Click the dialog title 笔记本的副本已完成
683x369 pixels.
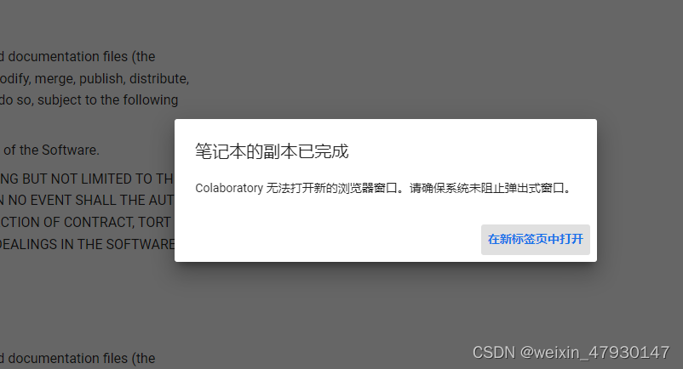(272, 151)
